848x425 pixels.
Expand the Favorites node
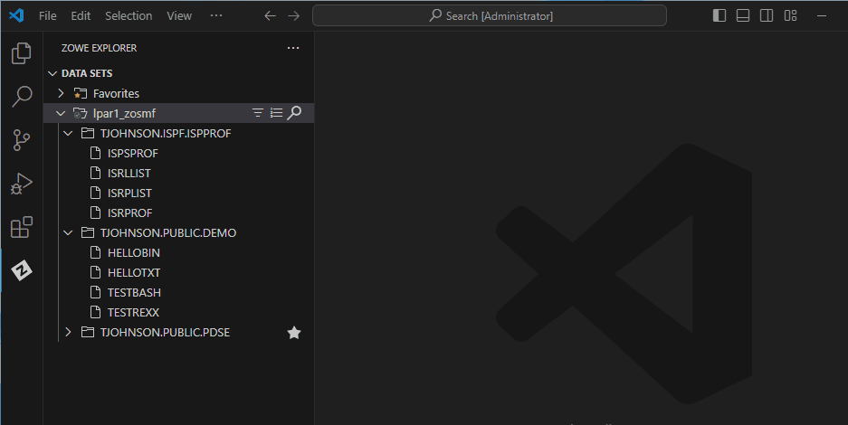61,93
